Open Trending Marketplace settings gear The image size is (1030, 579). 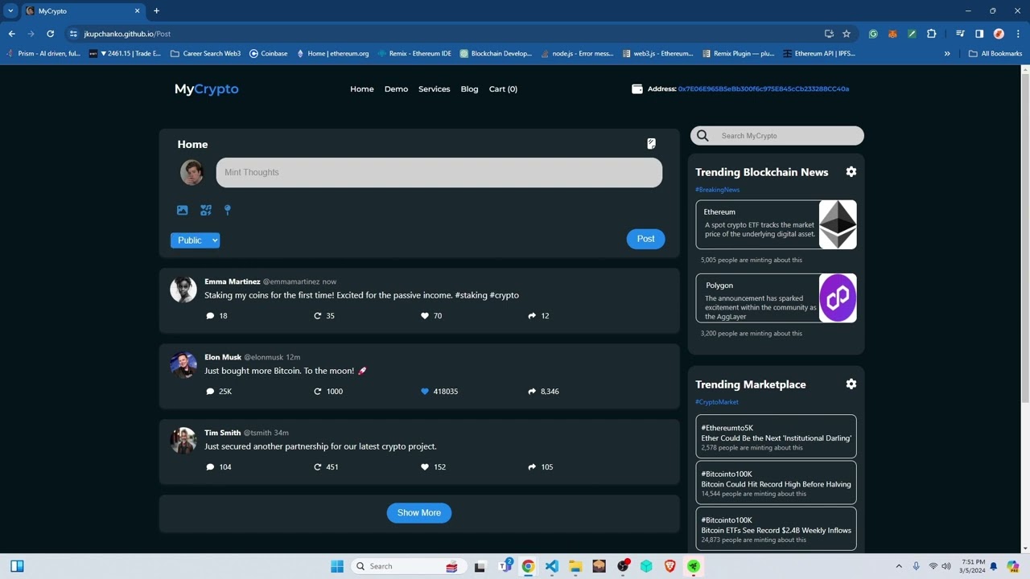click(851, 384)
